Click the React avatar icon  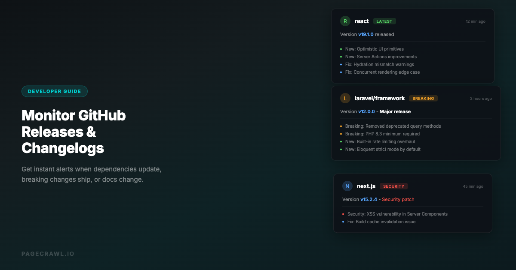coord(345,21)
